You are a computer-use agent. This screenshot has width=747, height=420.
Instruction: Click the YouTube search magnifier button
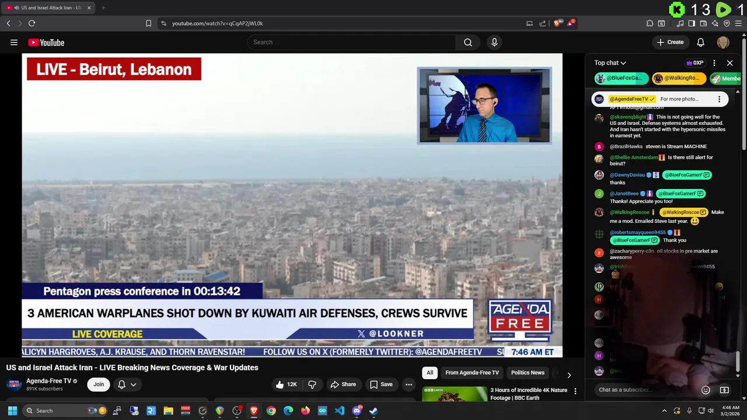[468, 42]
